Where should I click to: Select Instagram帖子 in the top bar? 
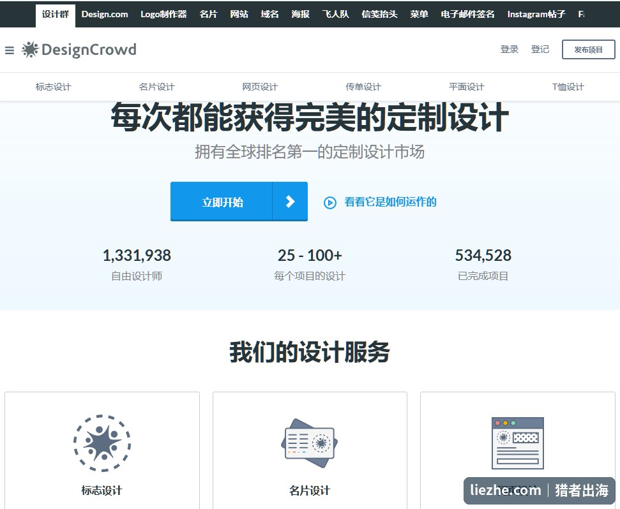(x=536, y=14)
